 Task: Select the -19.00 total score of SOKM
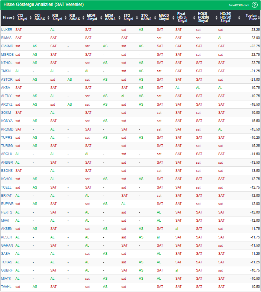point(255,113)
